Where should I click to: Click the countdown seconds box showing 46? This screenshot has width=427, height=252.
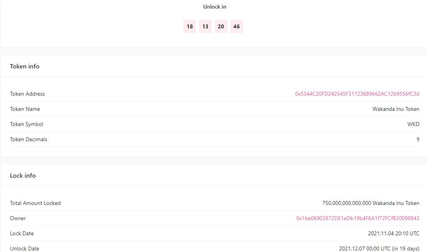click(x=236, y=26)
